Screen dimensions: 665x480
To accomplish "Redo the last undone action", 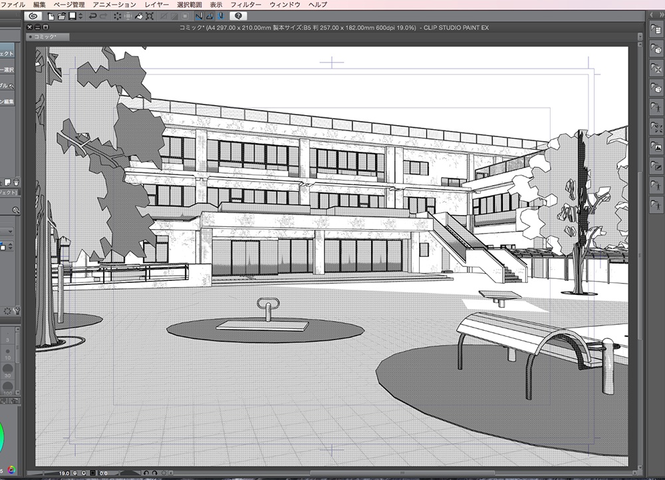I will (104, 16).
